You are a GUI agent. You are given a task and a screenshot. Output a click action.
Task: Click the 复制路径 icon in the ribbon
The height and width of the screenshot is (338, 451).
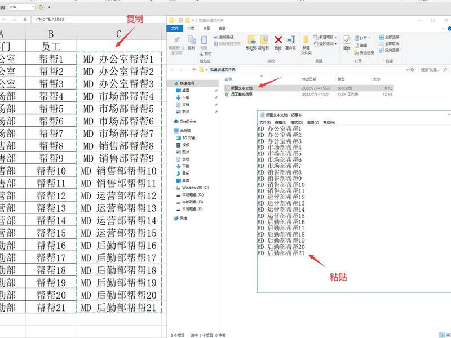pyautogui.click(x=216, y=37)
